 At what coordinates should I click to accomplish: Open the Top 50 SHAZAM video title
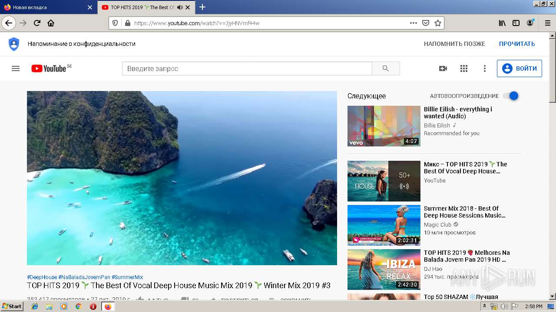click(x=461, y=297)
